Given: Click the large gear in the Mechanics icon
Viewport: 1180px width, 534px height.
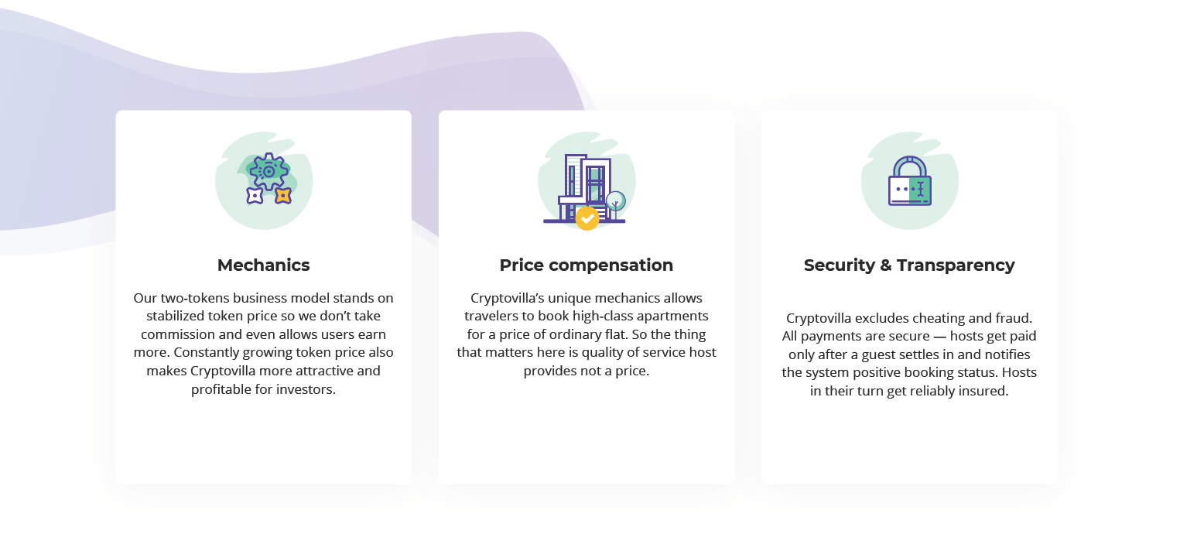Looking at the screenshot, I should tap(268, 171).
